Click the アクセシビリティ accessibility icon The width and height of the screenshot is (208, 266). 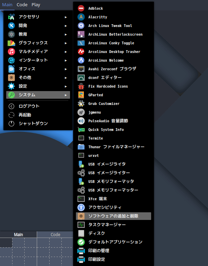coord(81,207)
